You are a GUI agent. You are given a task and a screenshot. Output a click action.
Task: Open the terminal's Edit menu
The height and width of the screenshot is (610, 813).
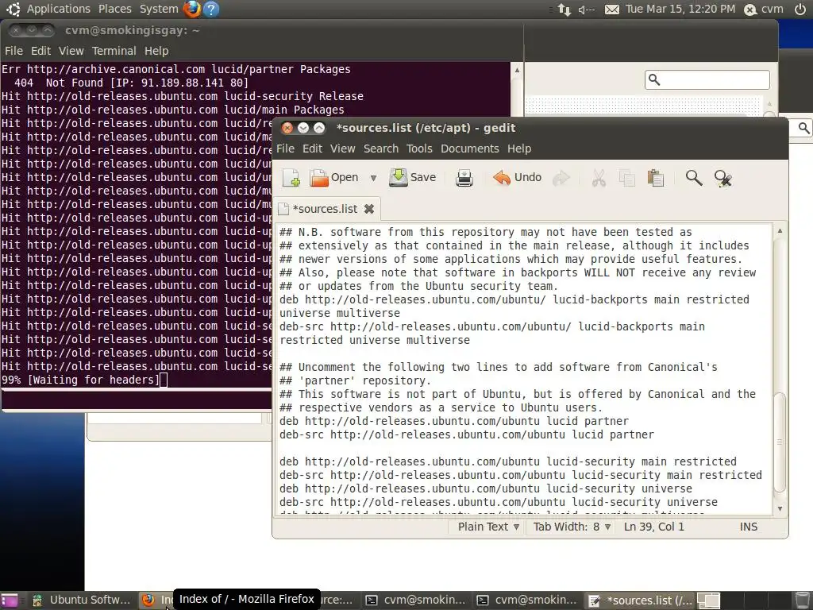[40, 51]
